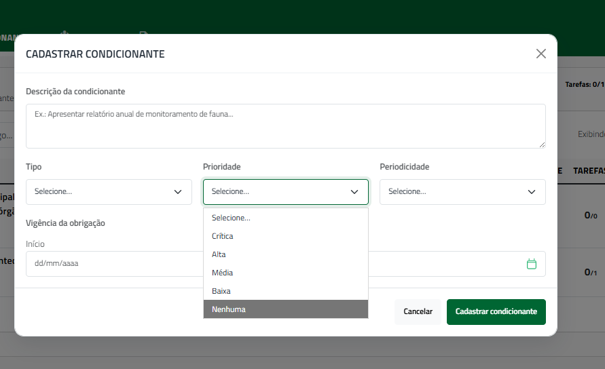Choose Alta from the priority list
The height and width of the screenshot is (369, 605).
coord(285,254)
